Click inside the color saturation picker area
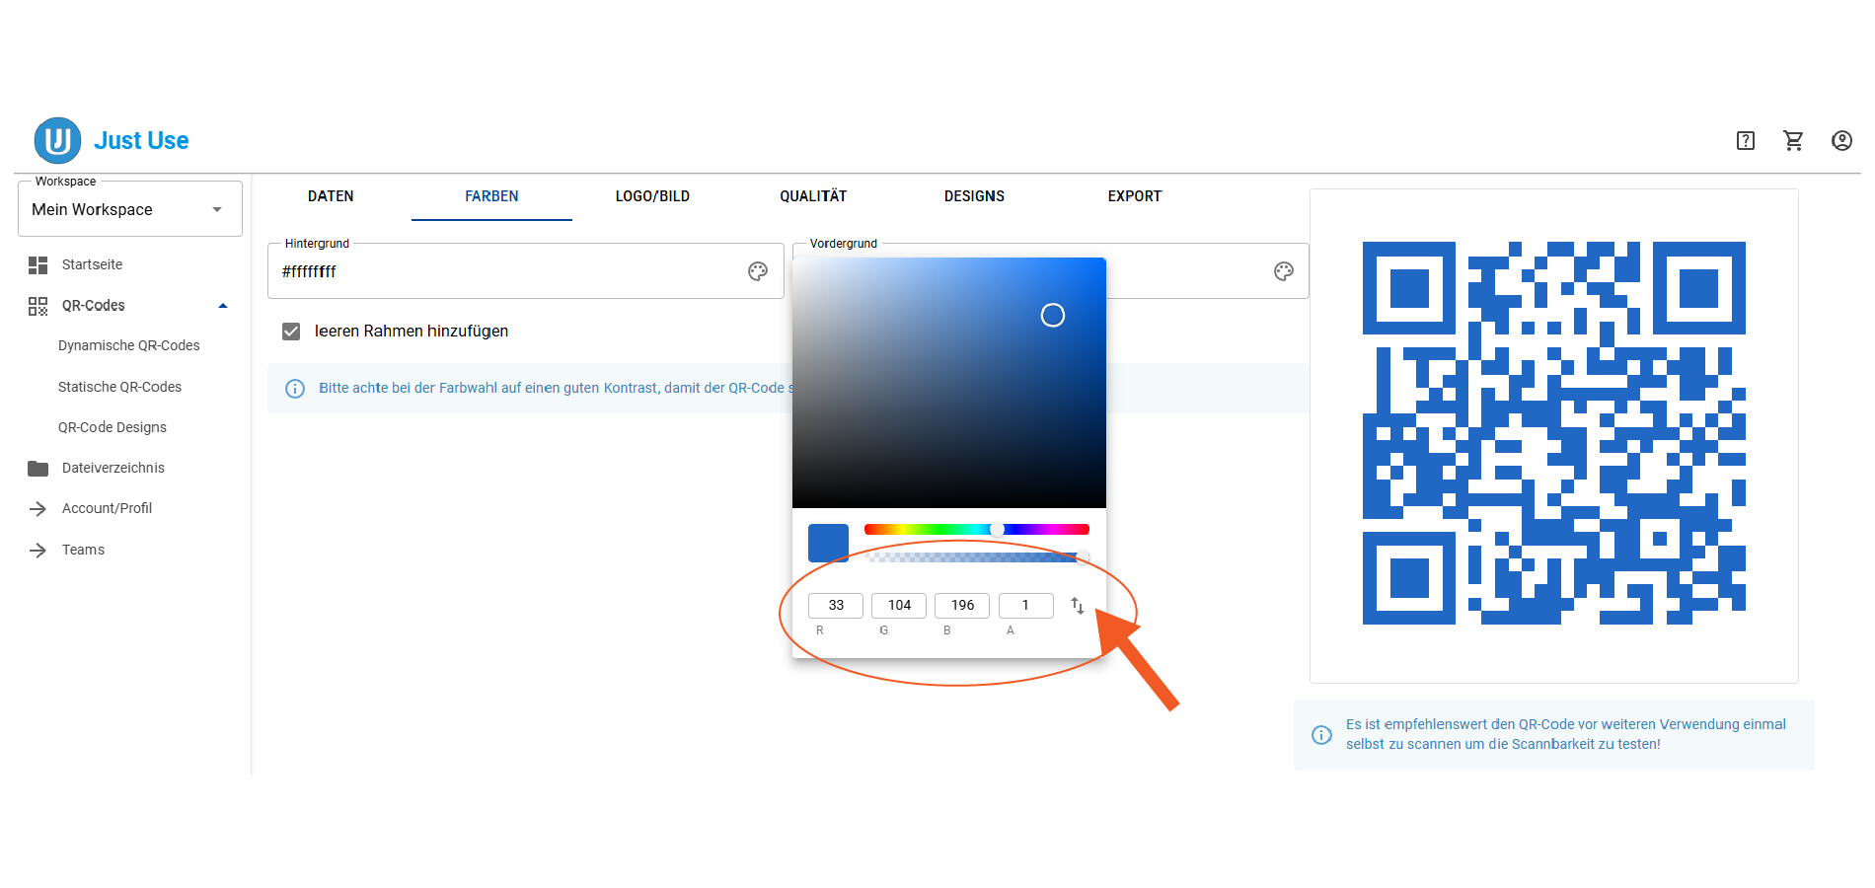 [949, 383]
